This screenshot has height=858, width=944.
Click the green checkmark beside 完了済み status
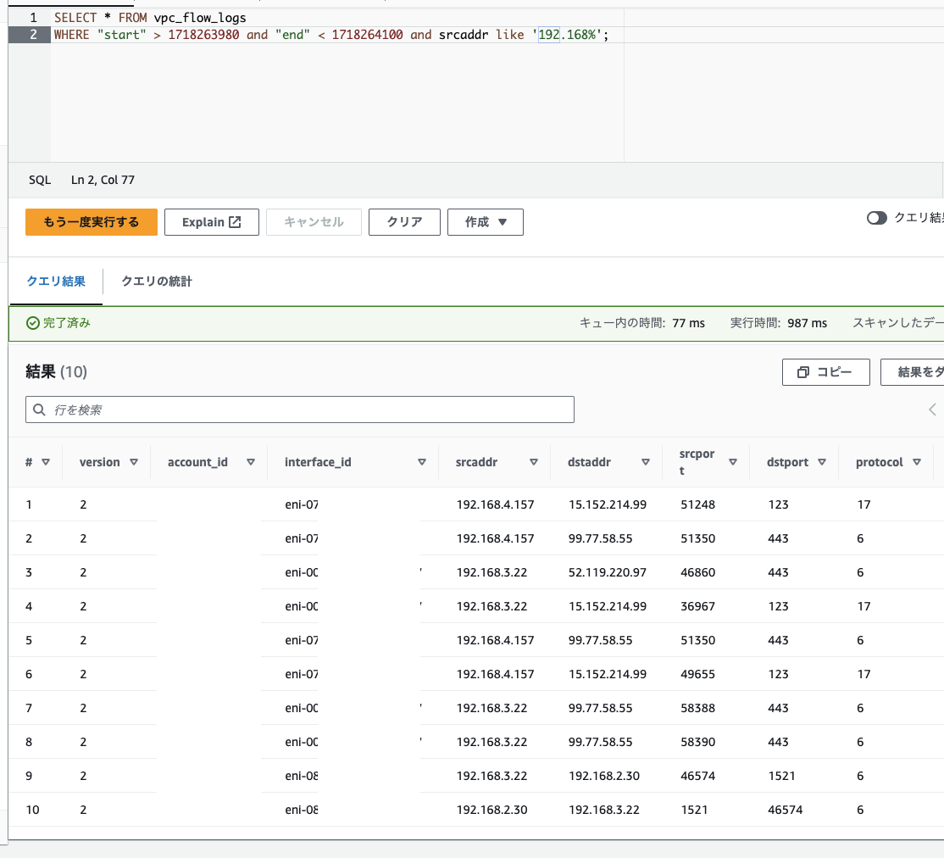tap(31, 323)
